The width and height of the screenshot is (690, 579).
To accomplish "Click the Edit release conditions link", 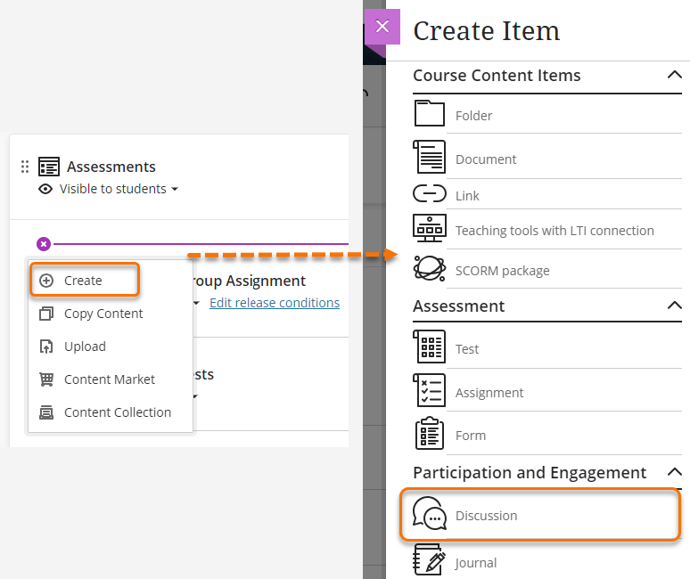I will (x=274, y=303).
